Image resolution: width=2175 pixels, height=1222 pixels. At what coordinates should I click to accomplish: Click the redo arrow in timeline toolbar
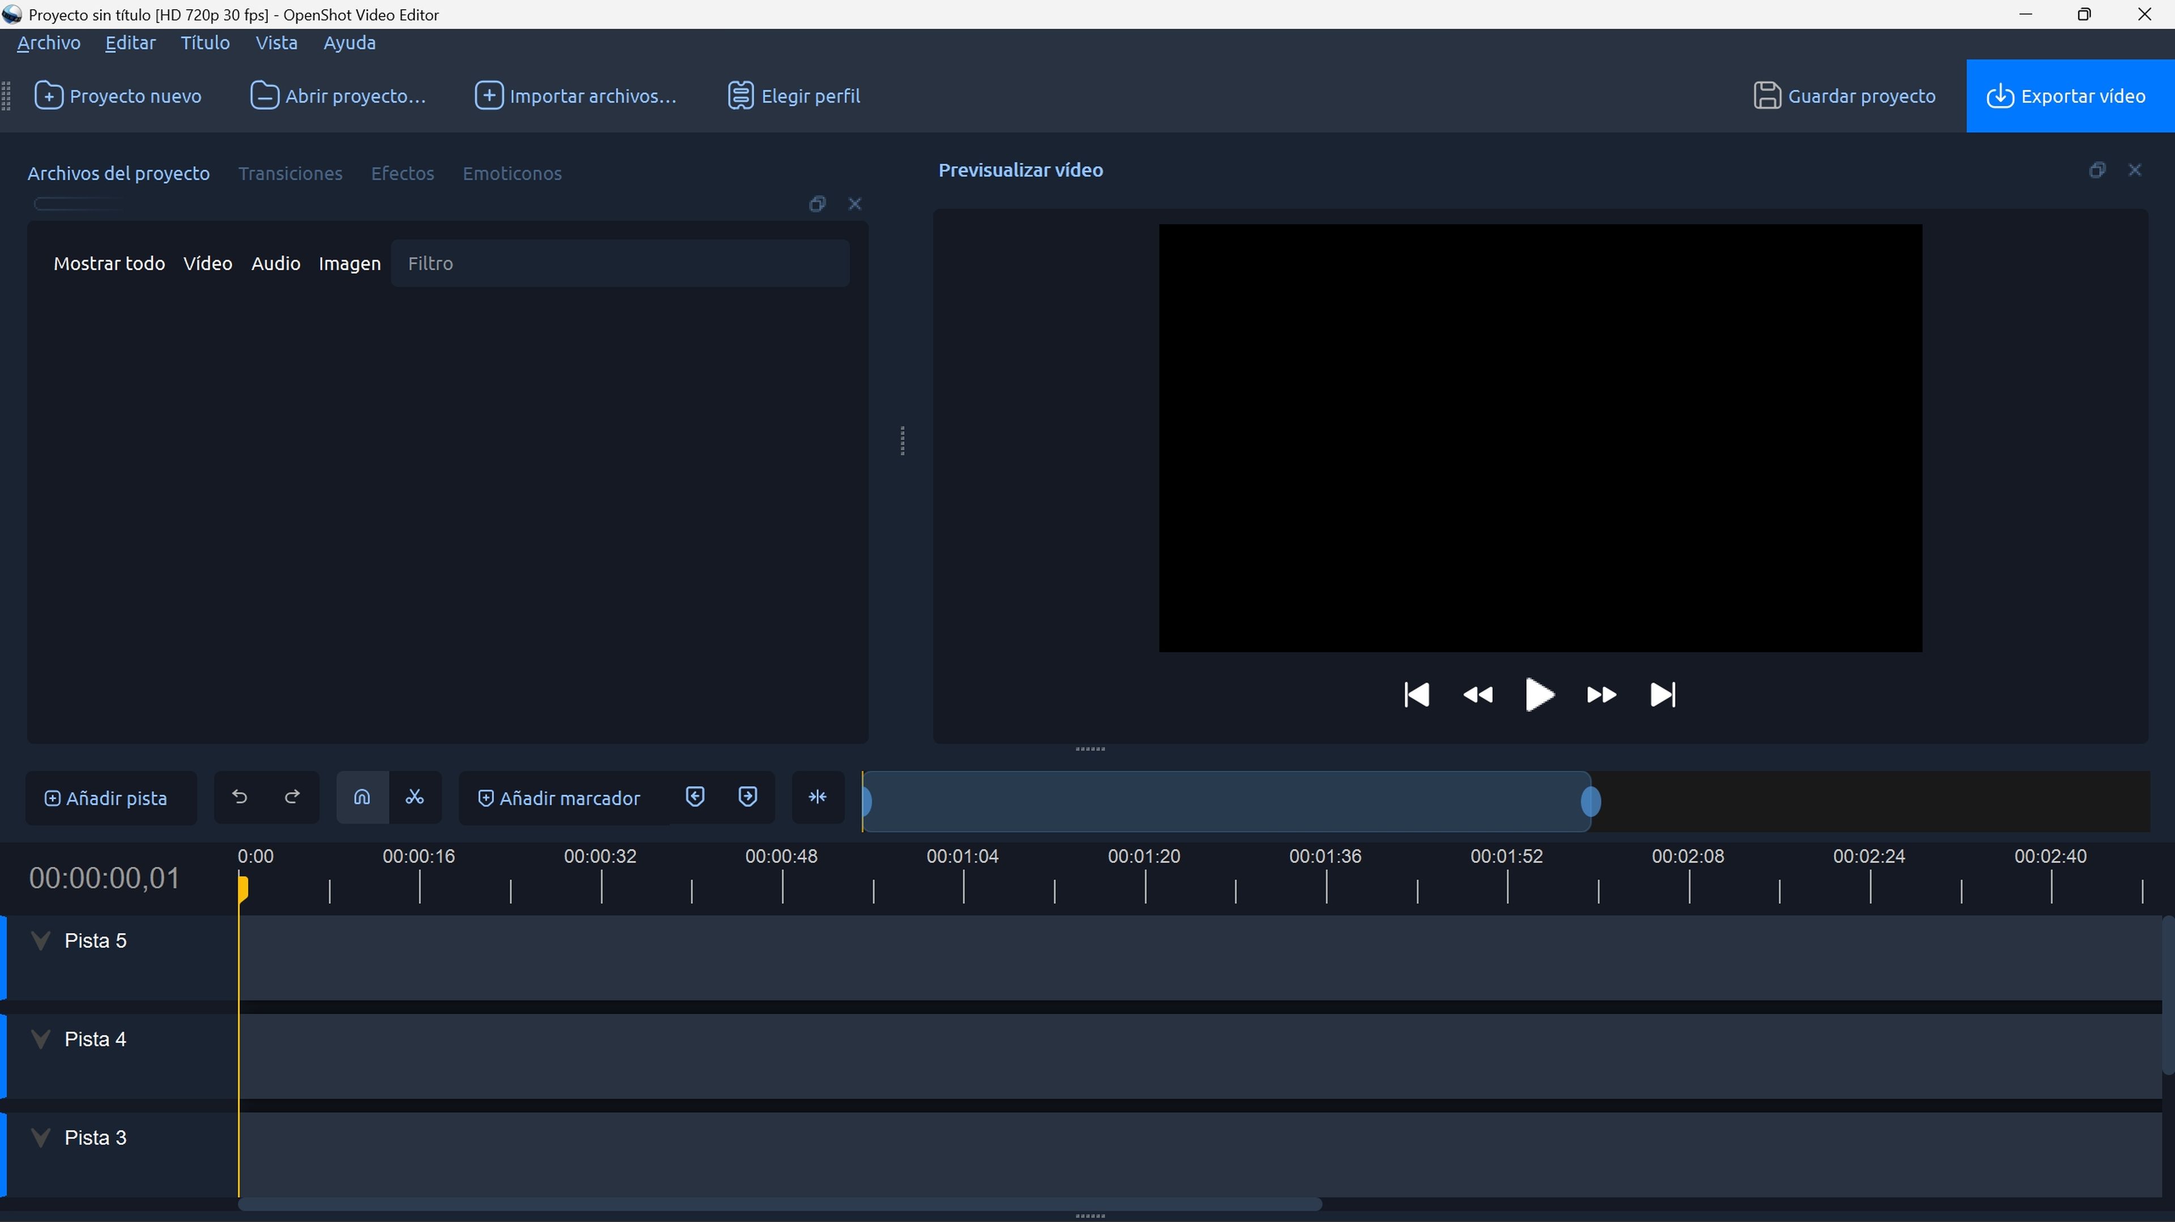pos(292,797)
